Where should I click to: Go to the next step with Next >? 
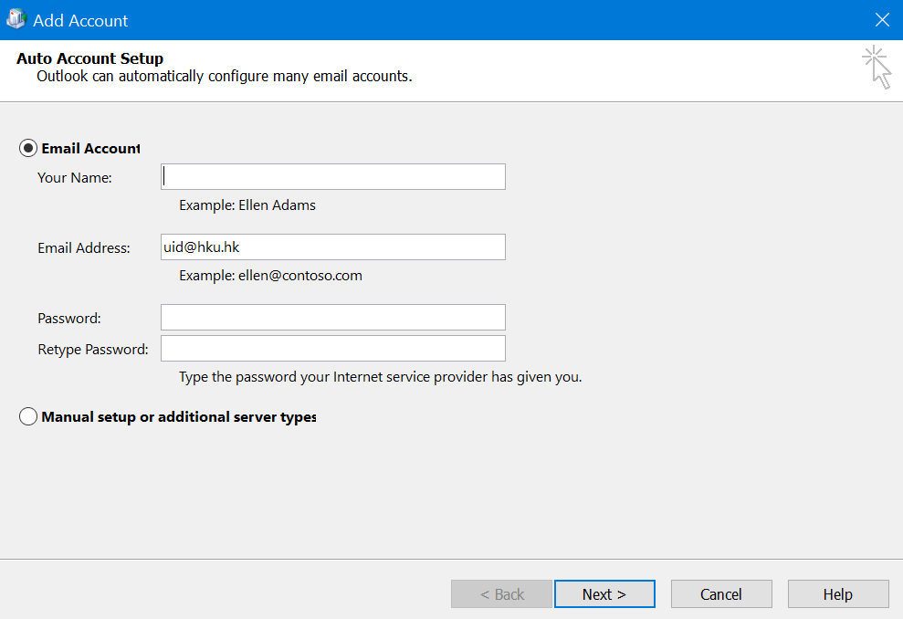click(604, 593)
